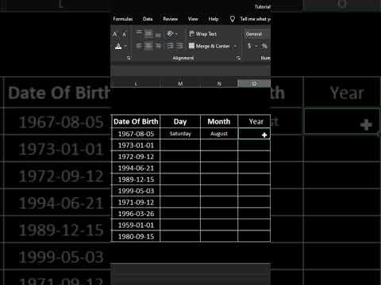Align text right in the ribbon
This screenshot has height=285, width=381.
[x=158, y=46]
